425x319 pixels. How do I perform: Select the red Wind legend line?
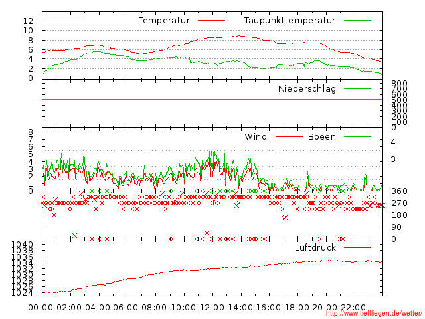point(289,136)
